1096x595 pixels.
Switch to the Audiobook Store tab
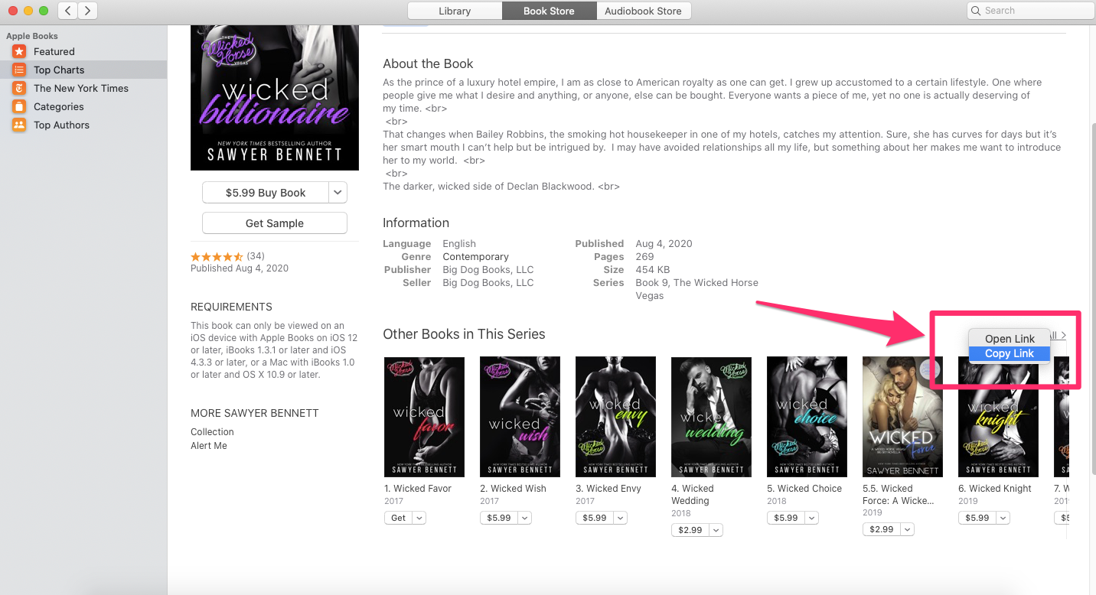point(643,11)
